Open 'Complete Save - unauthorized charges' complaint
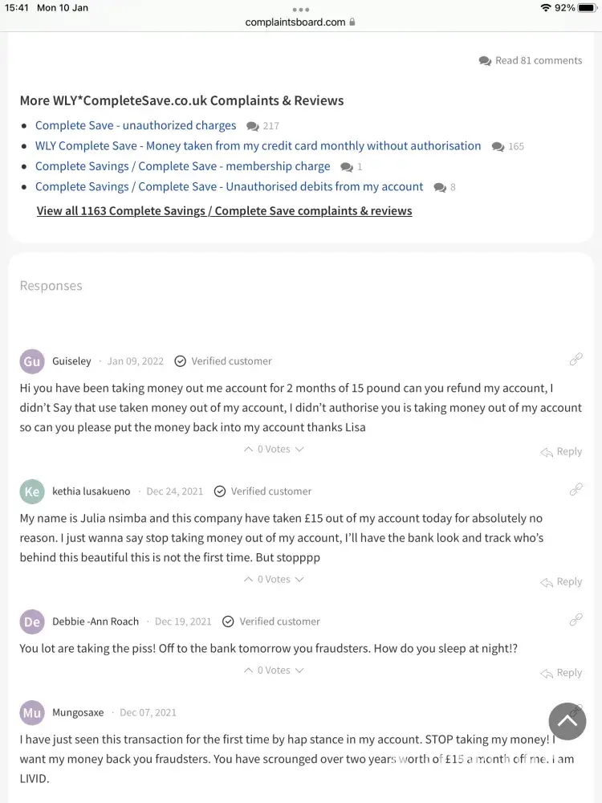 tap(136, 125)
